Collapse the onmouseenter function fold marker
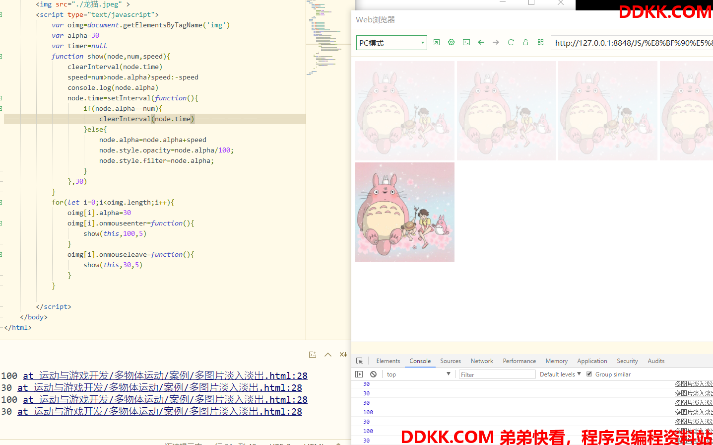The image size is (713, 445). (x=1, y=223)
